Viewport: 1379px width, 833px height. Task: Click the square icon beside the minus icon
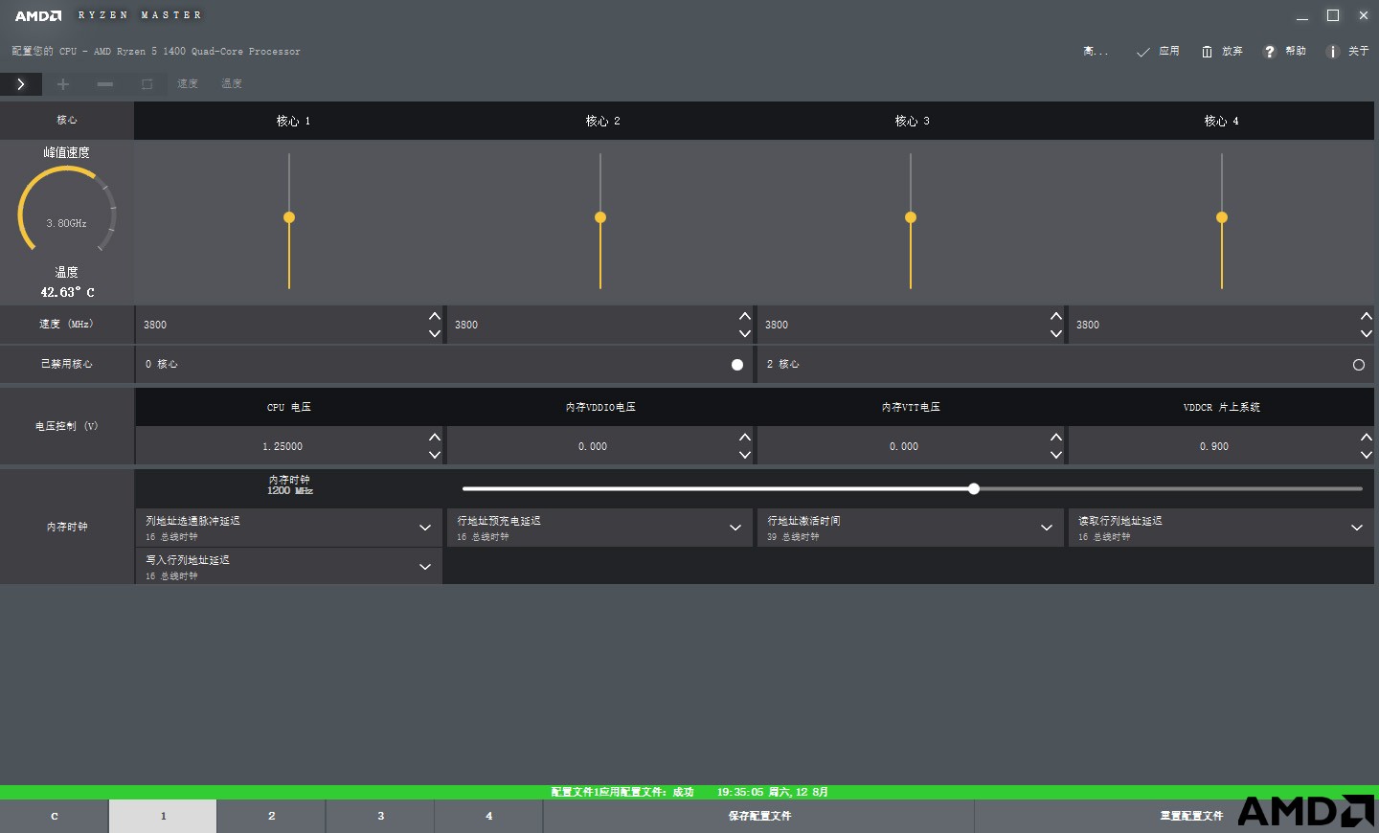point(147,84)
